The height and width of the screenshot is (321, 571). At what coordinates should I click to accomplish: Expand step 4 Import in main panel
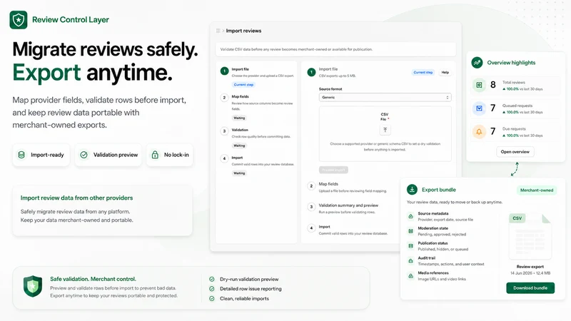point(348,230)
